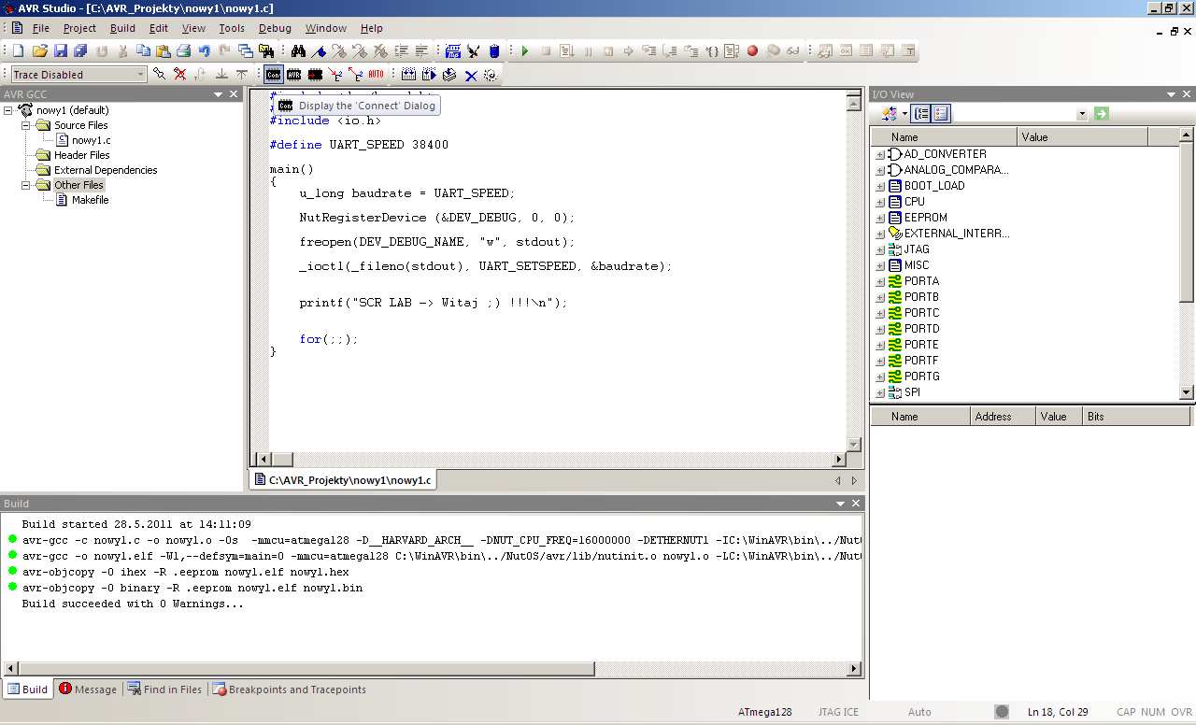Click the Start Debugging green play icon

coord(525,50)
